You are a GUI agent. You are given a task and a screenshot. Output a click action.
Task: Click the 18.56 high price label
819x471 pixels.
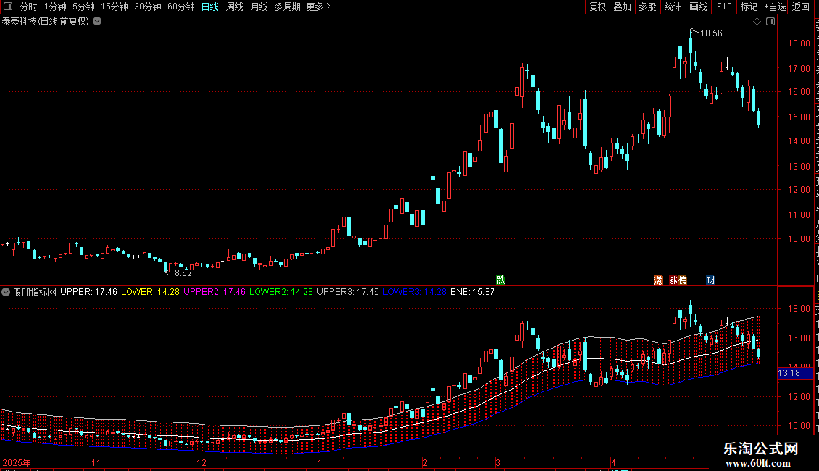click(711, 33)
